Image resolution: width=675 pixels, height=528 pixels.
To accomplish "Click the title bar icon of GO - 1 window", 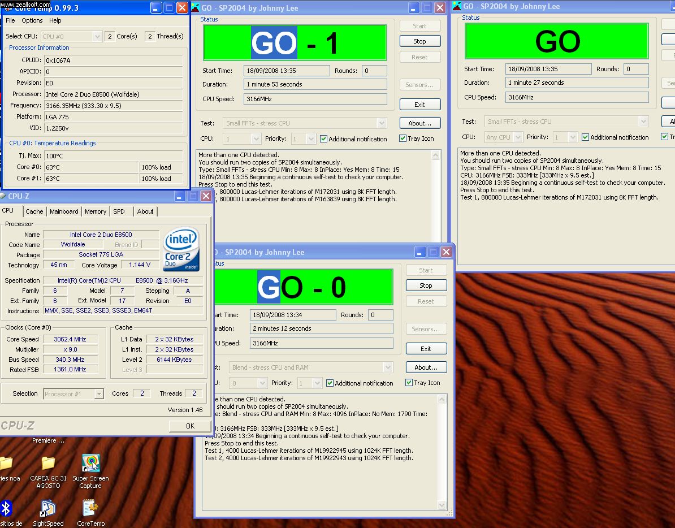I will coord(196,8).
